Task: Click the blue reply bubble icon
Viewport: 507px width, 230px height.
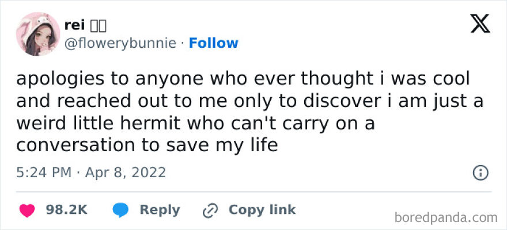Action: coord(121,210)
